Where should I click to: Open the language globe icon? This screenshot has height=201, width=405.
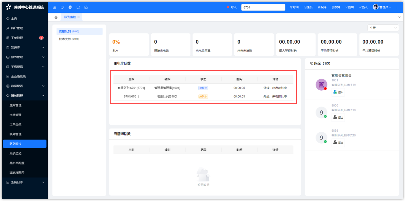(70, 7)
